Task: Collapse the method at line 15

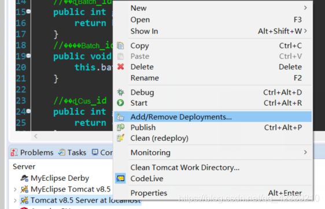Action: tap(28, 12)
